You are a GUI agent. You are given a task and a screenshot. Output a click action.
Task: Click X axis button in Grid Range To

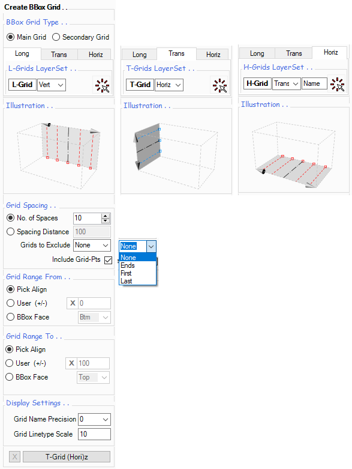[71, 363]
